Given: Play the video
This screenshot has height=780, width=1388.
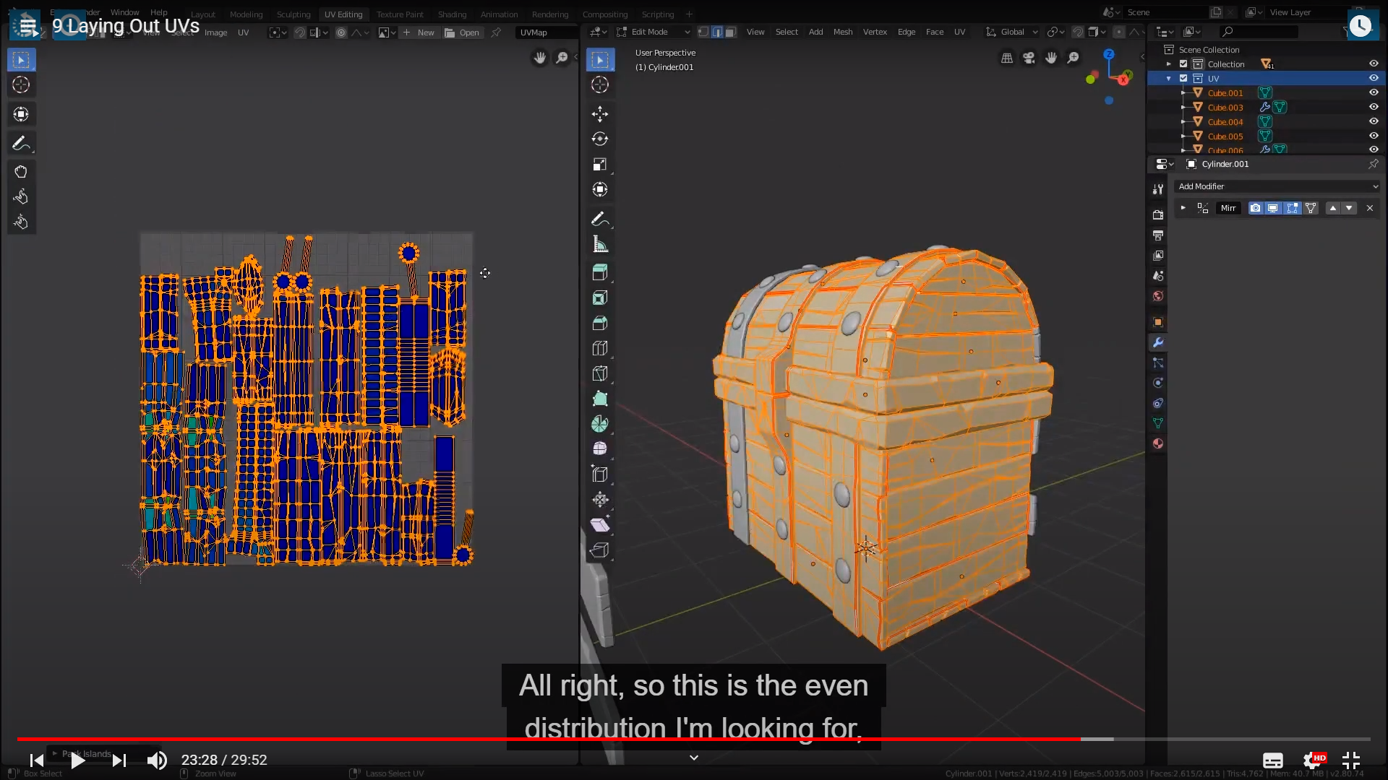Looking at the screenshot, I should tap(77, 760).
